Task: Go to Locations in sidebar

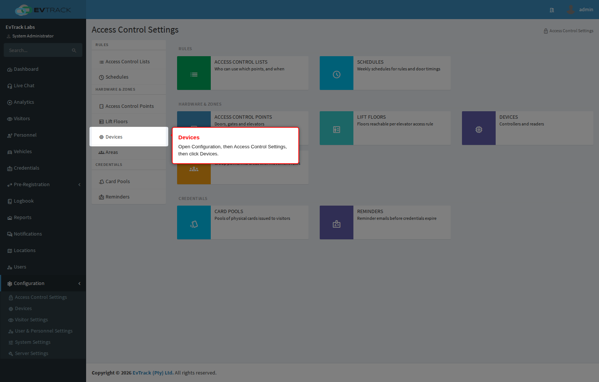Action: [x=43, y=251]
